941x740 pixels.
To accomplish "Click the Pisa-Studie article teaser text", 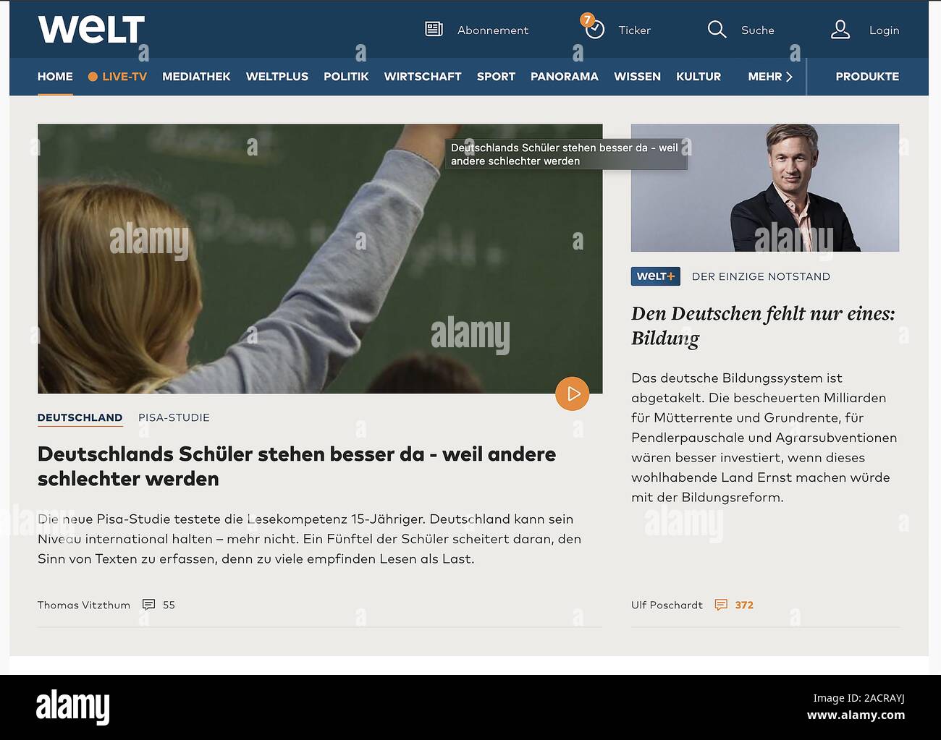I will tap(310, 539).
